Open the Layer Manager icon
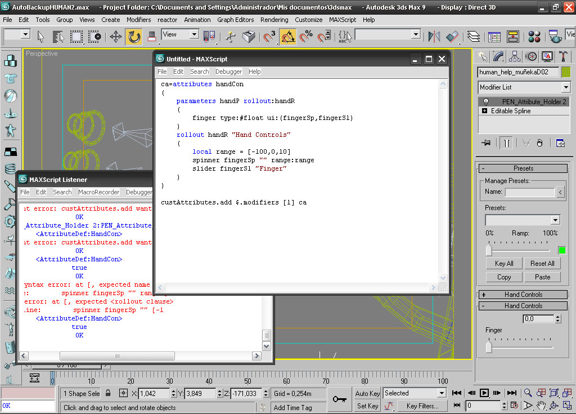The height and width of the screenshot is (414, 576). pyautogui.click(x=474, y=37)
